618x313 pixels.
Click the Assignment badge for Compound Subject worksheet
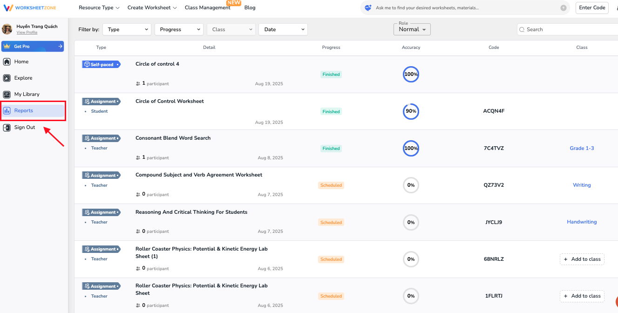pos(101,175)
